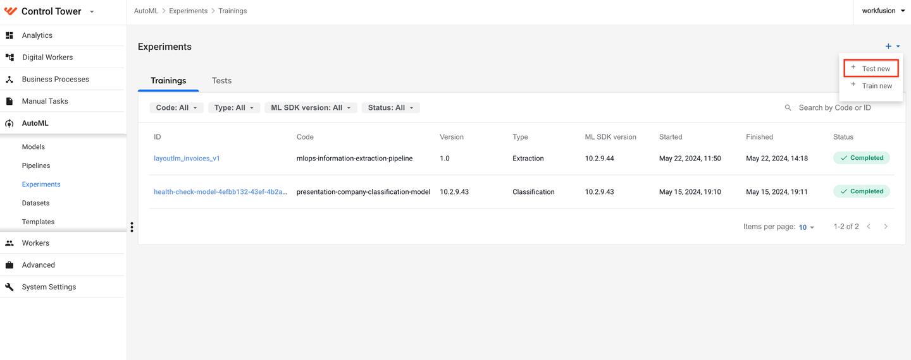The height and width of the screenshot is (360, 911).
Task: Click the ML SDK version column header
Action: 610,137
